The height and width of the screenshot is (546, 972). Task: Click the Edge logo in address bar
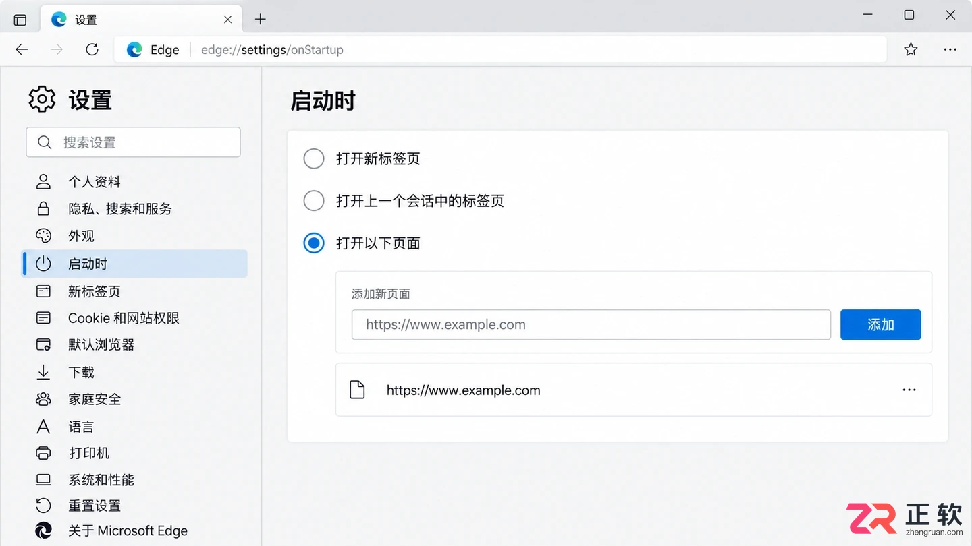134,49
